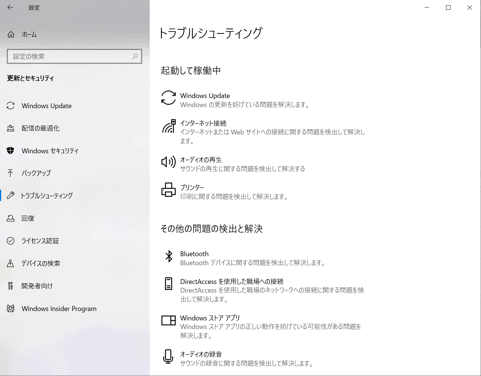
Task: Click the 回復 recovery icon
Action: [11, 218]
